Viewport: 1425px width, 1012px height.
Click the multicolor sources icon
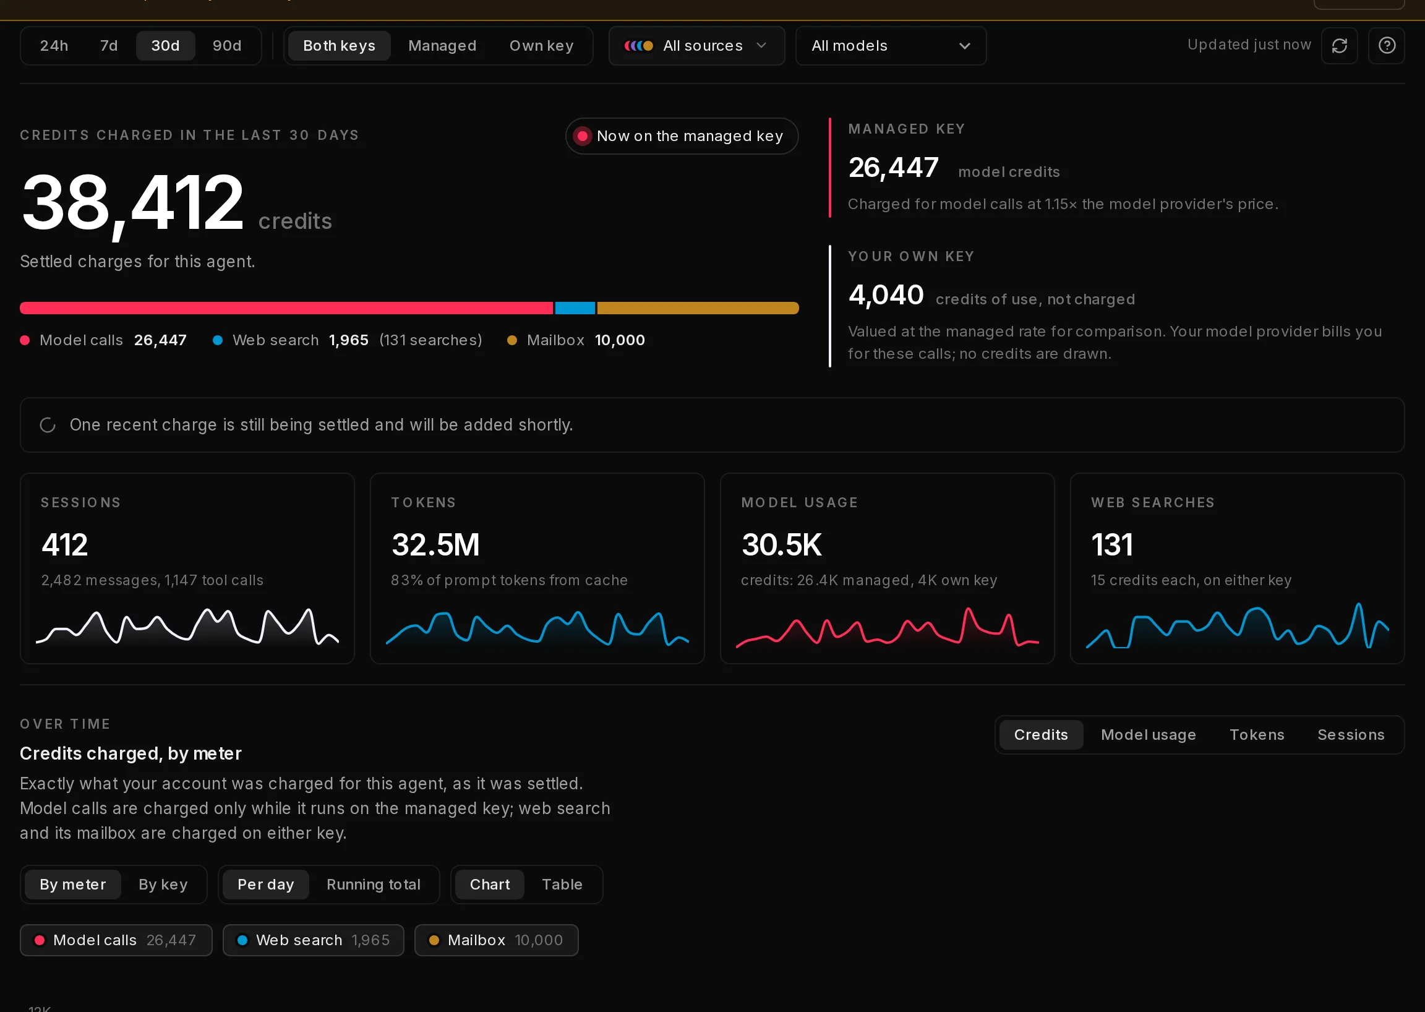tap(639, 46)
